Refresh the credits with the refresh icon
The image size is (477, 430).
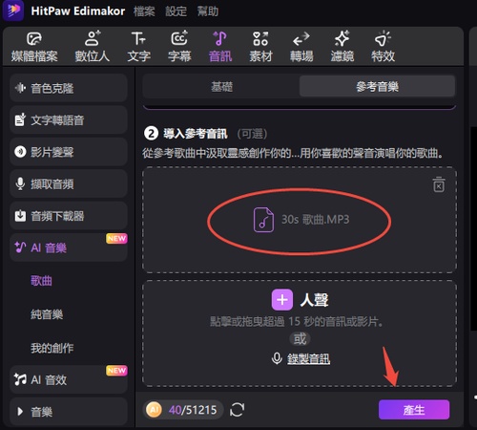[237, 410]
